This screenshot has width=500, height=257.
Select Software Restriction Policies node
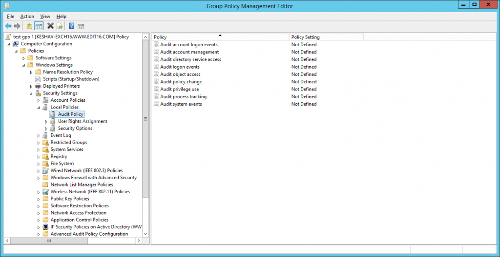tap(80, 206)
